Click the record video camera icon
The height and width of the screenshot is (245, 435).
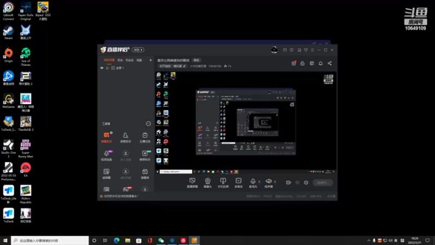(x=289, y=182)
